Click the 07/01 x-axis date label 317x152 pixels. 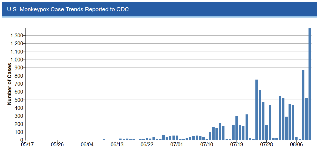pos(177,144)
